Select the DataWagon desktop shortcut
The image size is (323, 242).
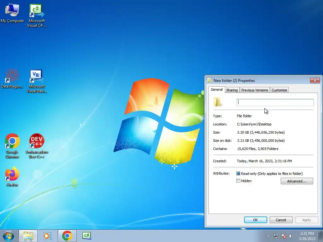[12, 78]
